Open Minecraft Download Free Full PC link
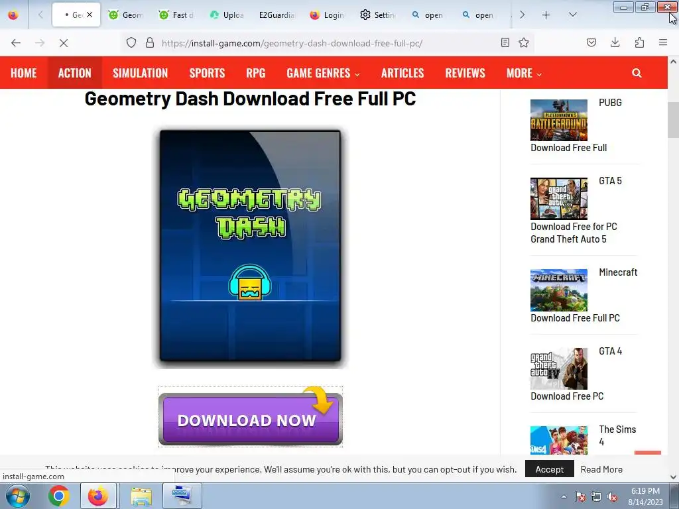This screenshot has width=679, height=509. click(x=575, y=318)
